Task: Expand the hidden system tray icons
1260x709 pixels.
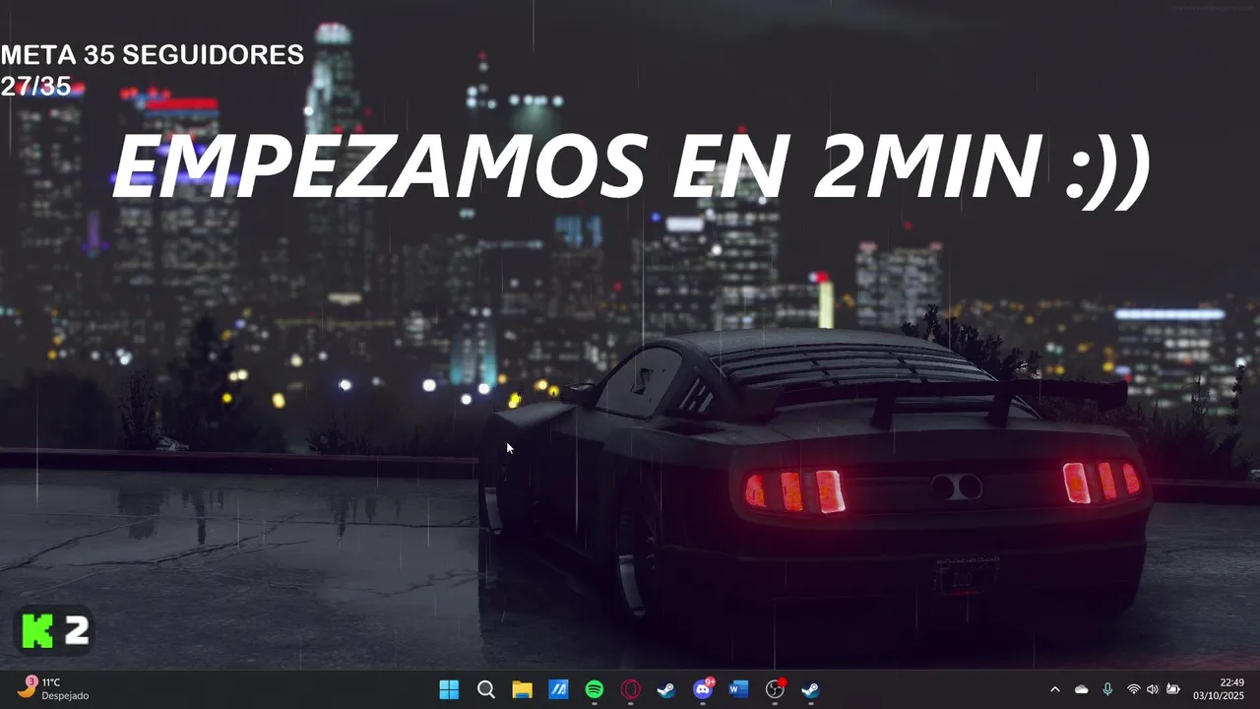Action: [x=1055, y=689]
